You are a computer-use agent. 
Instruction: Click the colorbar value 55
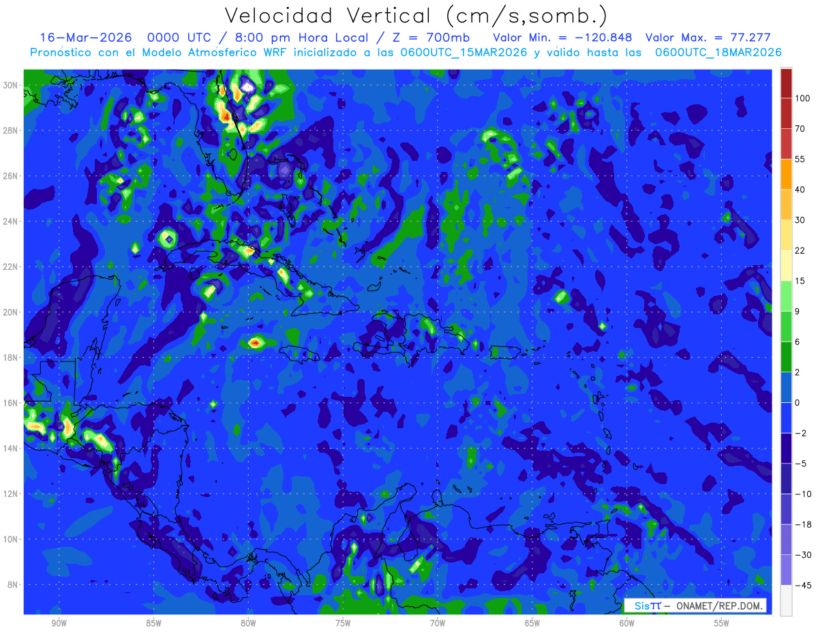(x=800, y=159)
